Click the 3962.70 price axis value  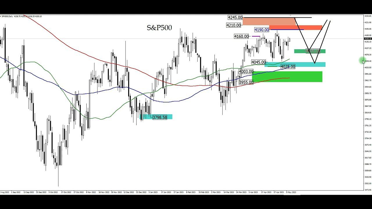368,80
